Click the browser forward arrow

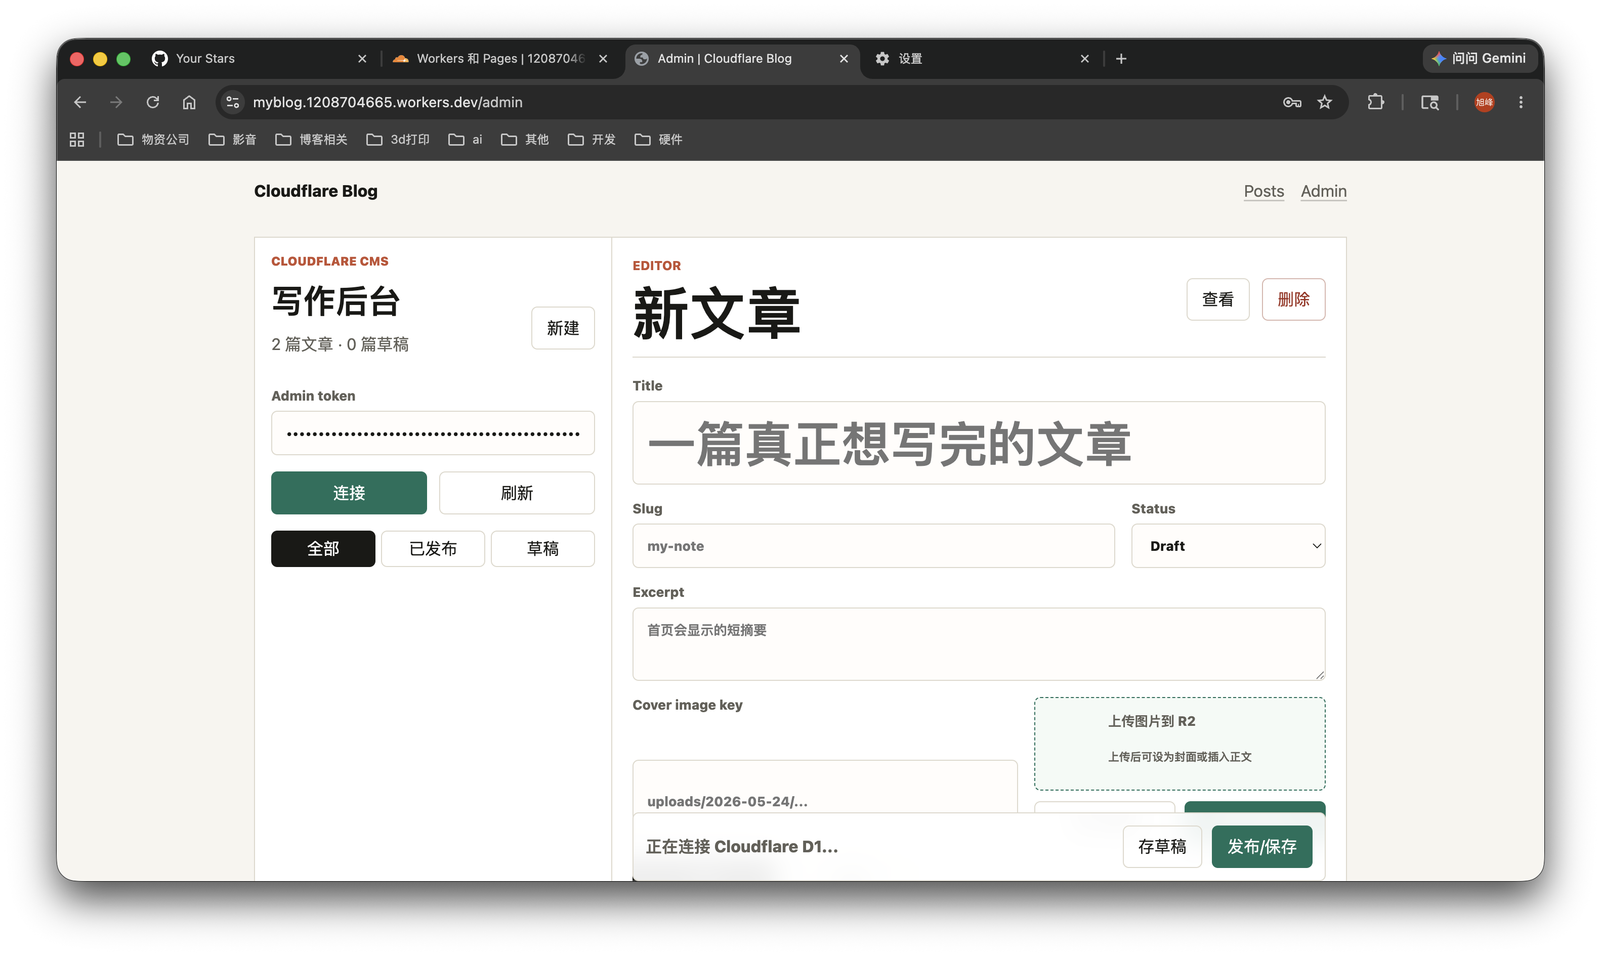[x=116, y=102]
